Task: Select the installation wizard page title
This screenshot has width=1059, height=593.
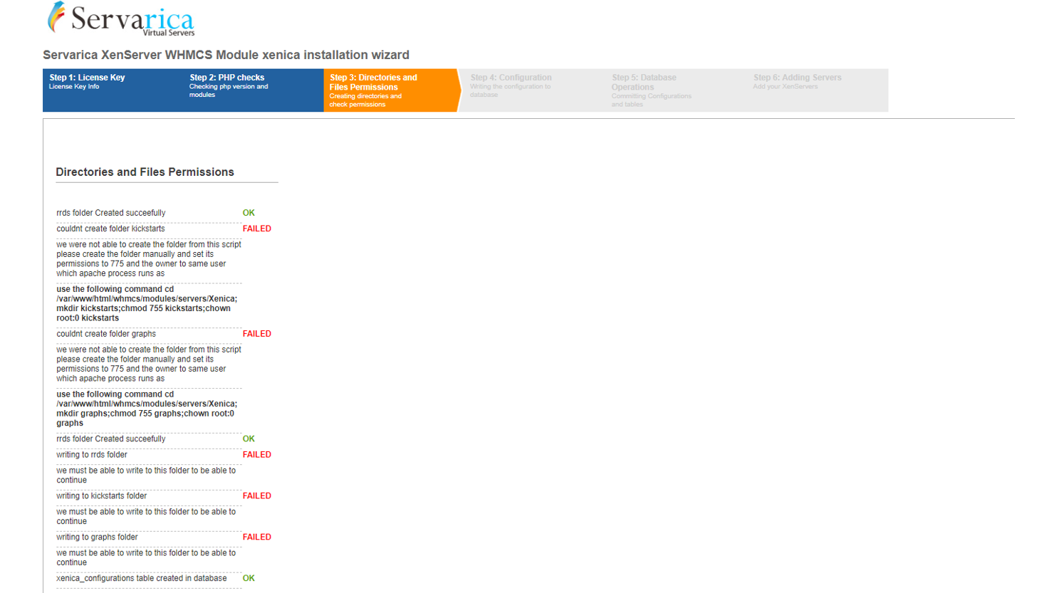Action: point(226,55)
